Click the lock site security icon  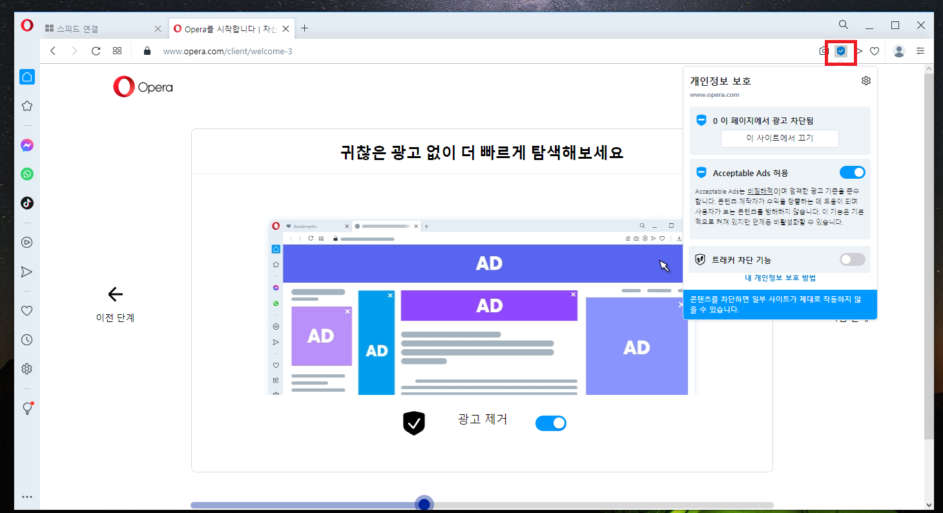point(147,51)
